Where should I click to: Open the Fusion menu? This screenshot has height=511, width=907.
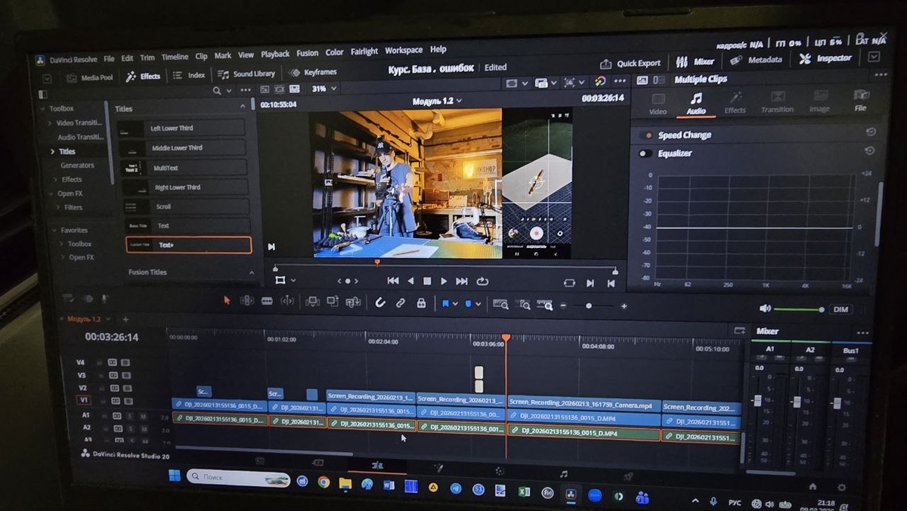point(307,53)
